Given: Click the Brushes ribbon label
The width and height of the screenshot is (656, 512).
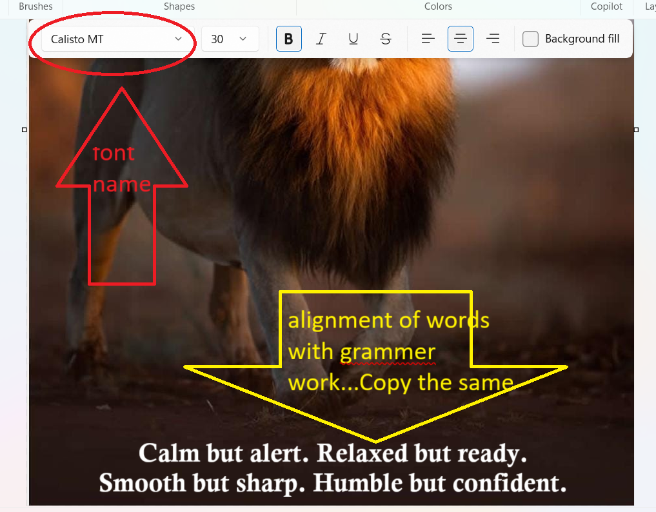Looking at the screenshot, I should click(x=35, y=6).
